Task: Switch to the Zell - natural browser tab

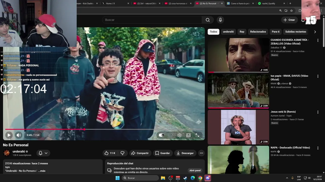Action: (x=147, y=4)
